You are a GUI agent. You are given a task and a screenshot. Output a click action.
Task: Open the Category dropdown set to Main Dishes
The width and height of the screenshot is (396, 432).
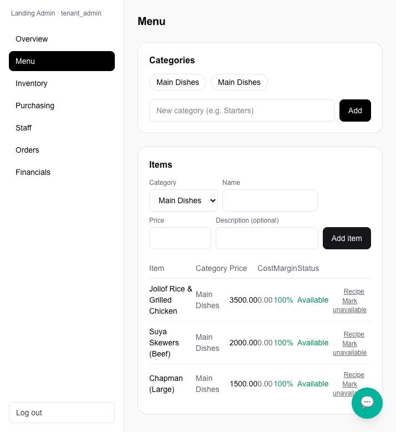click(184, 200)
